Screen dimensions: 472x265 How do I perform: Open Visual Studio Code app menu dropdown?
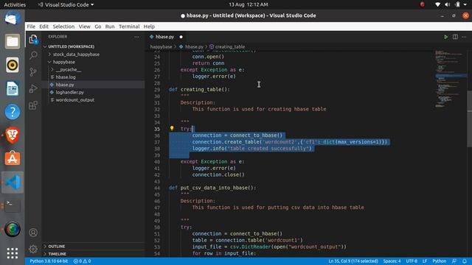(66, 4)
